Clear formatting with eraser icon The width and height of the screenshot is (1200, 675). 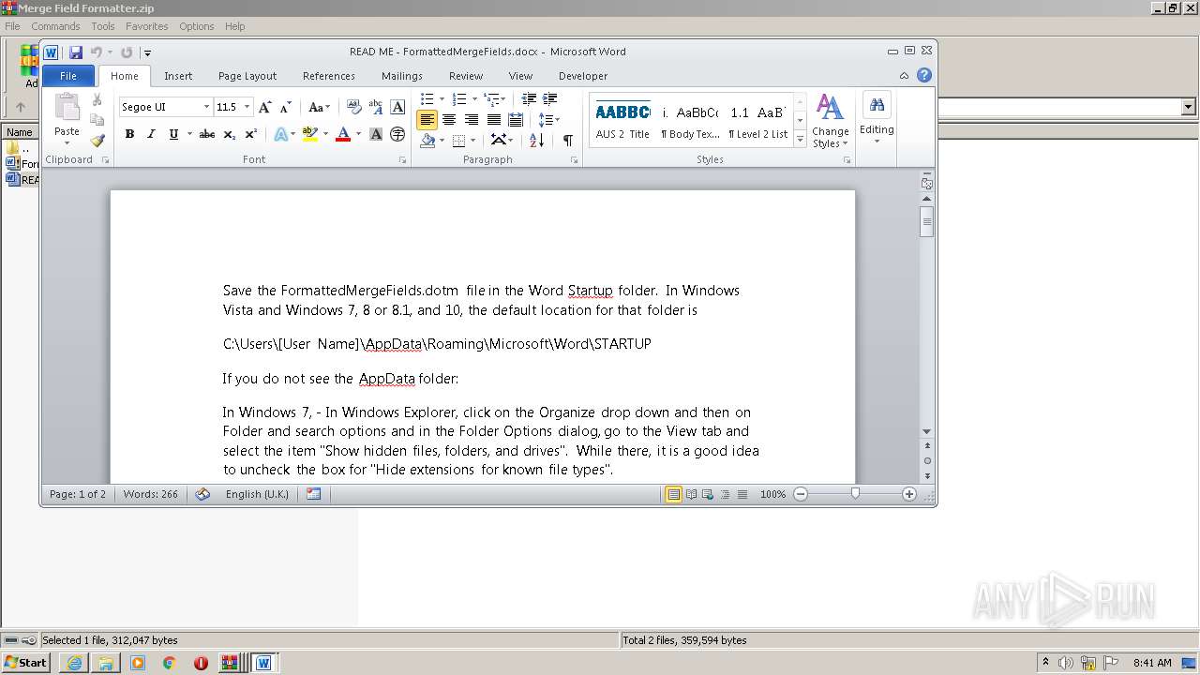pyautogui.click(x=353, y=107)
